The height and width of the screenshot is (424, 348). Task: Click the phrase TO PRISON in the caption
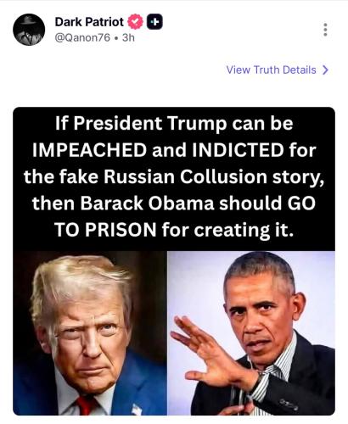pyautogui.click(x=105, y=230)
